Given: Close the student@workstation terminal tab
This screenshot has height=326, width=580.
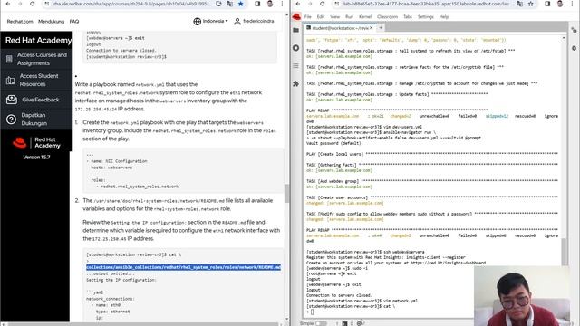Looking at the screenshot, I should point(371,28).
